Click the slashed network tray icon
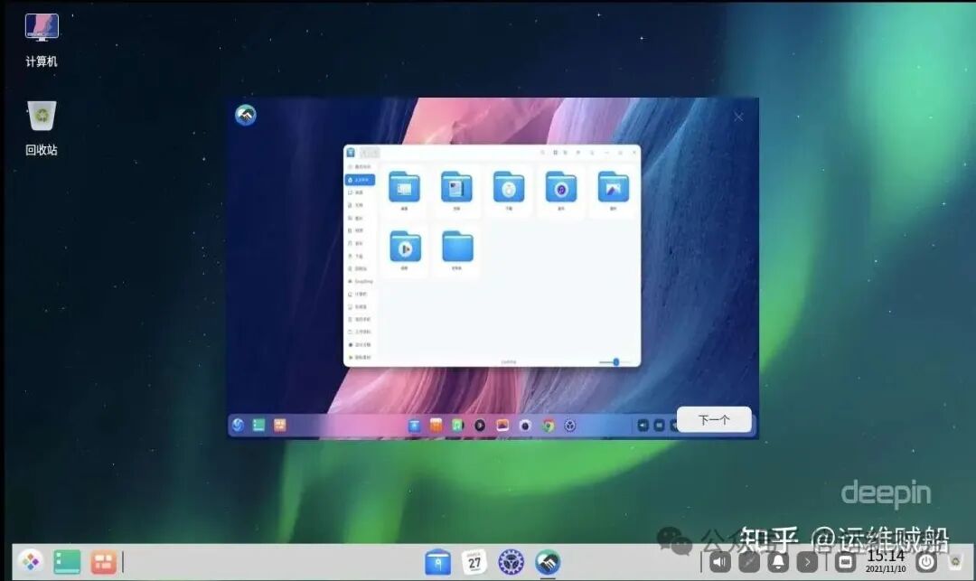Viewport: 976px width, 581px height. pos(749,562)
